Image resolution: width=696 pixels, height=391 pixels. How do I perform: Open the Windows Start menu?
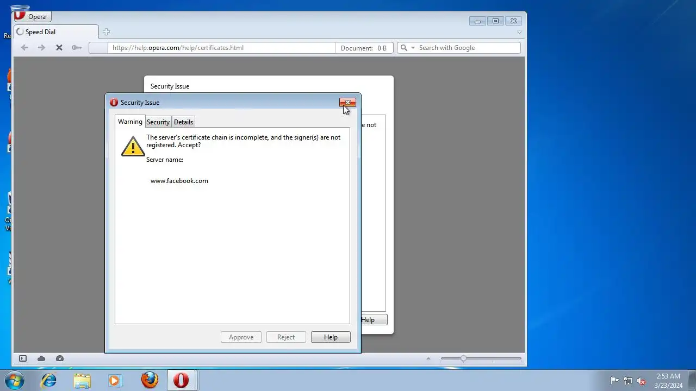click(15, 380)
